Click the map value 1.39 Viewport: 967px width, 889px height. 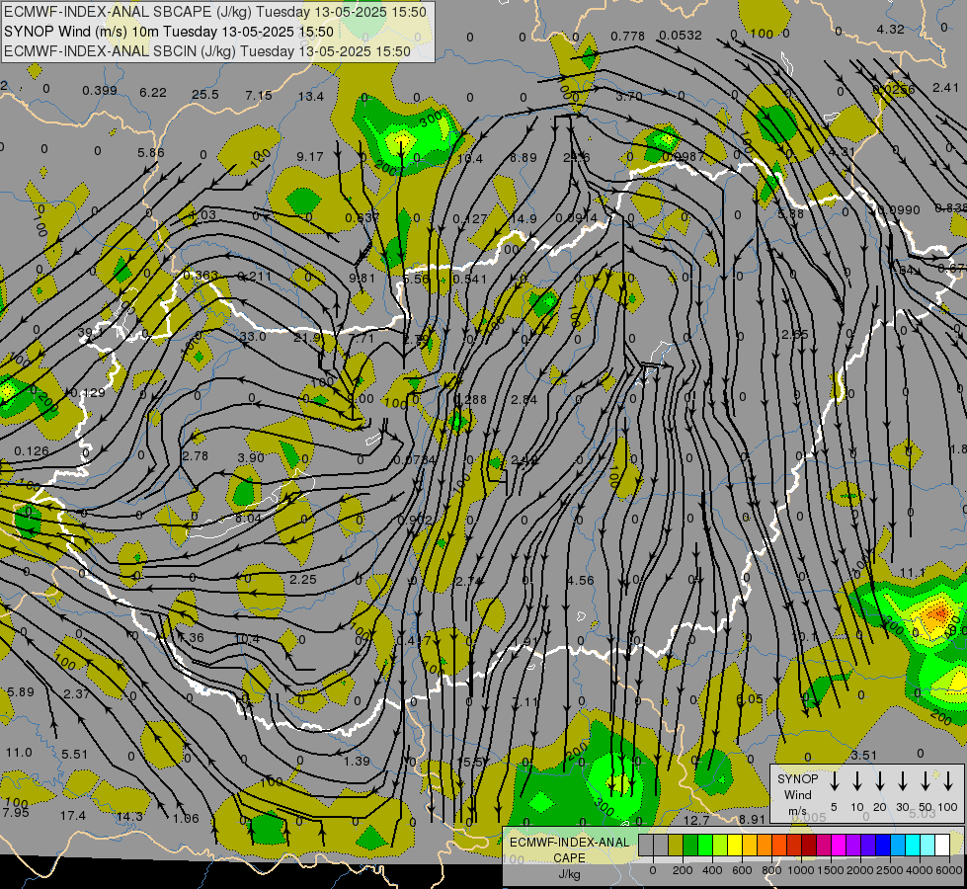(357, 761)
